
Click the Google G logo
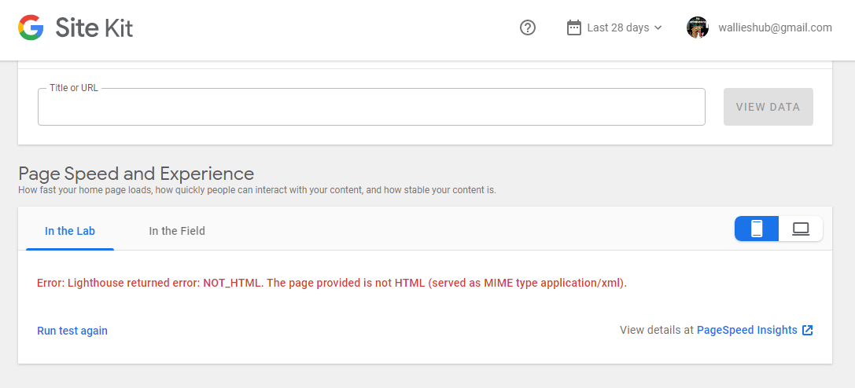tap(31, 28)
